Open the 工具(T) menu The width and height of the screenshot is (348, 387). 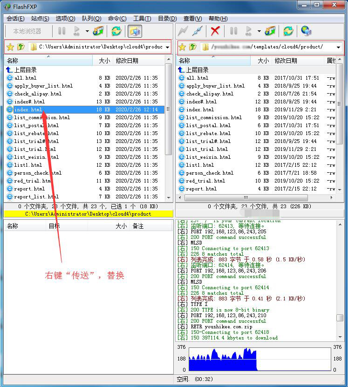click(142, 19)
